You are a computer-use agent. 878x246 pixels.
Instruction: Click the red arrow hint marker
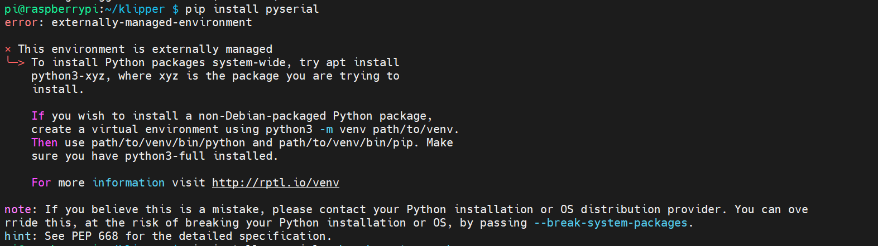15,62
